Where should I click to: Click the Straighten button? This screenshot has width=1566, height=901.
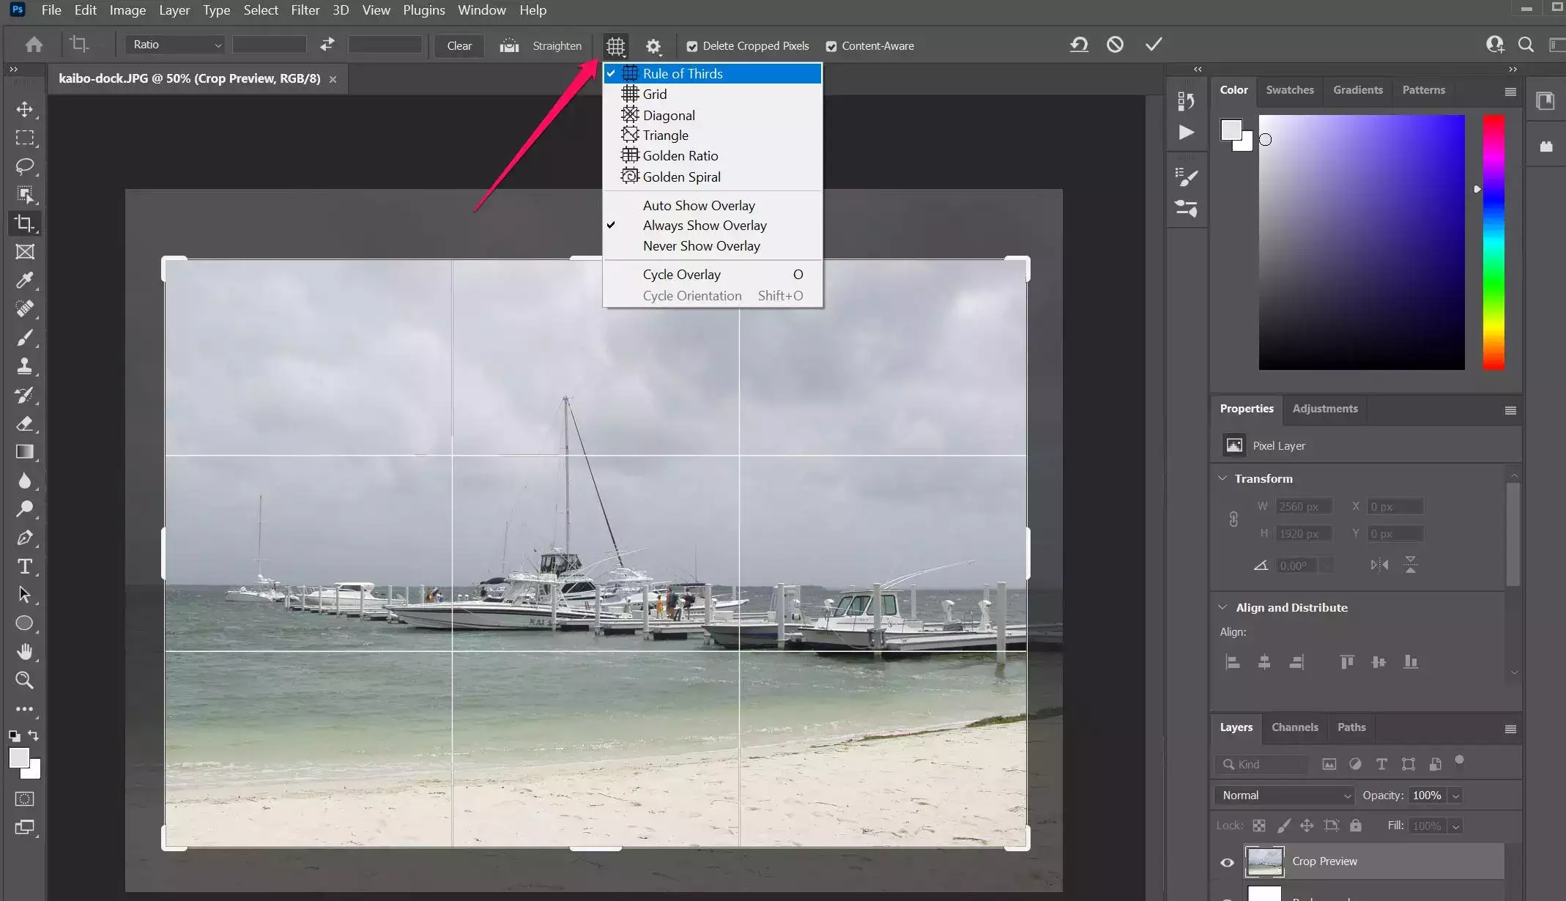[557, 45]
